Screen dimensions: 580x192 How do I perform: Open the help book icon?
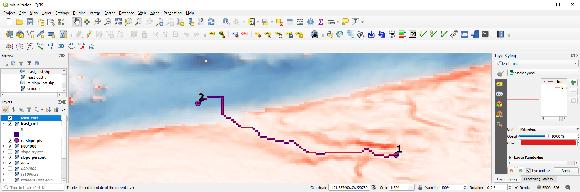[501, 34]
